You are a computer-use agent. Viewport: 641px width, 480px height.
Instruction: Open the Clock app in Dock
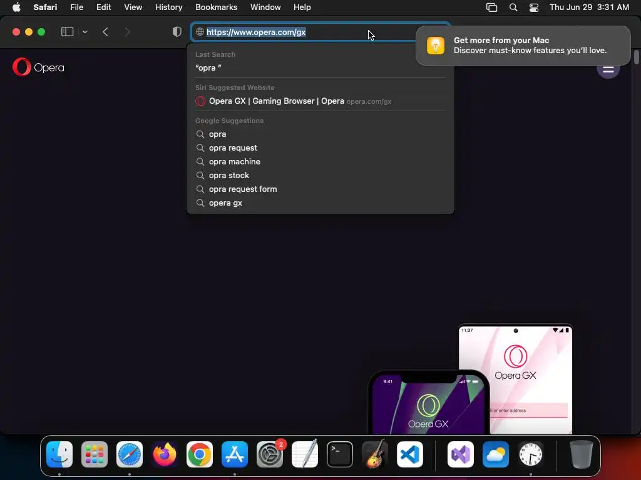tap(531, 454)
